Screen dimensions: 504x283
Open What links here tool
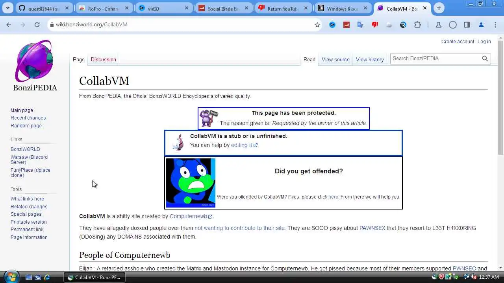(x=27, y=199)
